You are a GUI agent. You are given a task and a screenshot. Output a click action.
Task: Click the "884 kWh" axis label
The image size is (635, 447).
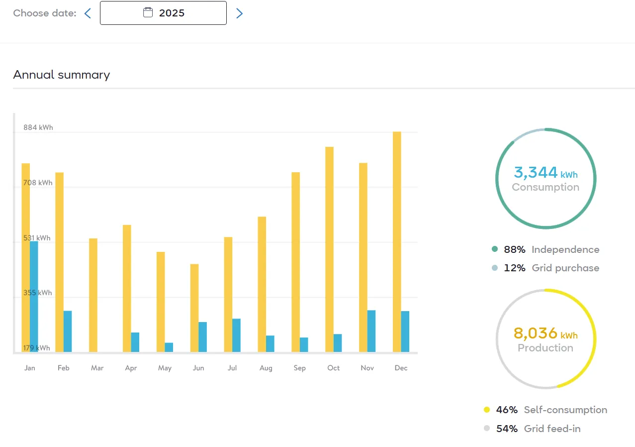click(x=38, y=127)
